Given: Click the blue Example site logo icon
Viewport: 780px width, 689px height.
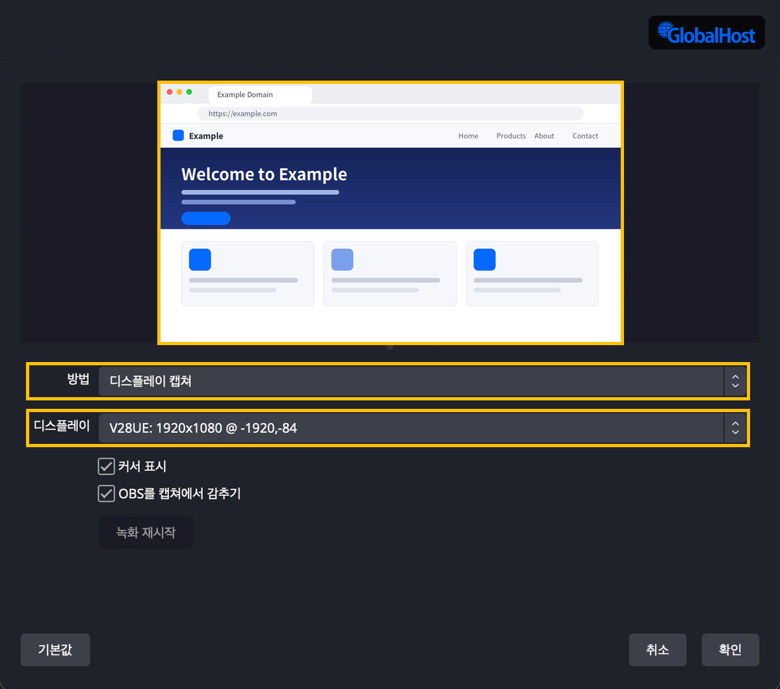Looking at the screenshot, I should (178, 135).
